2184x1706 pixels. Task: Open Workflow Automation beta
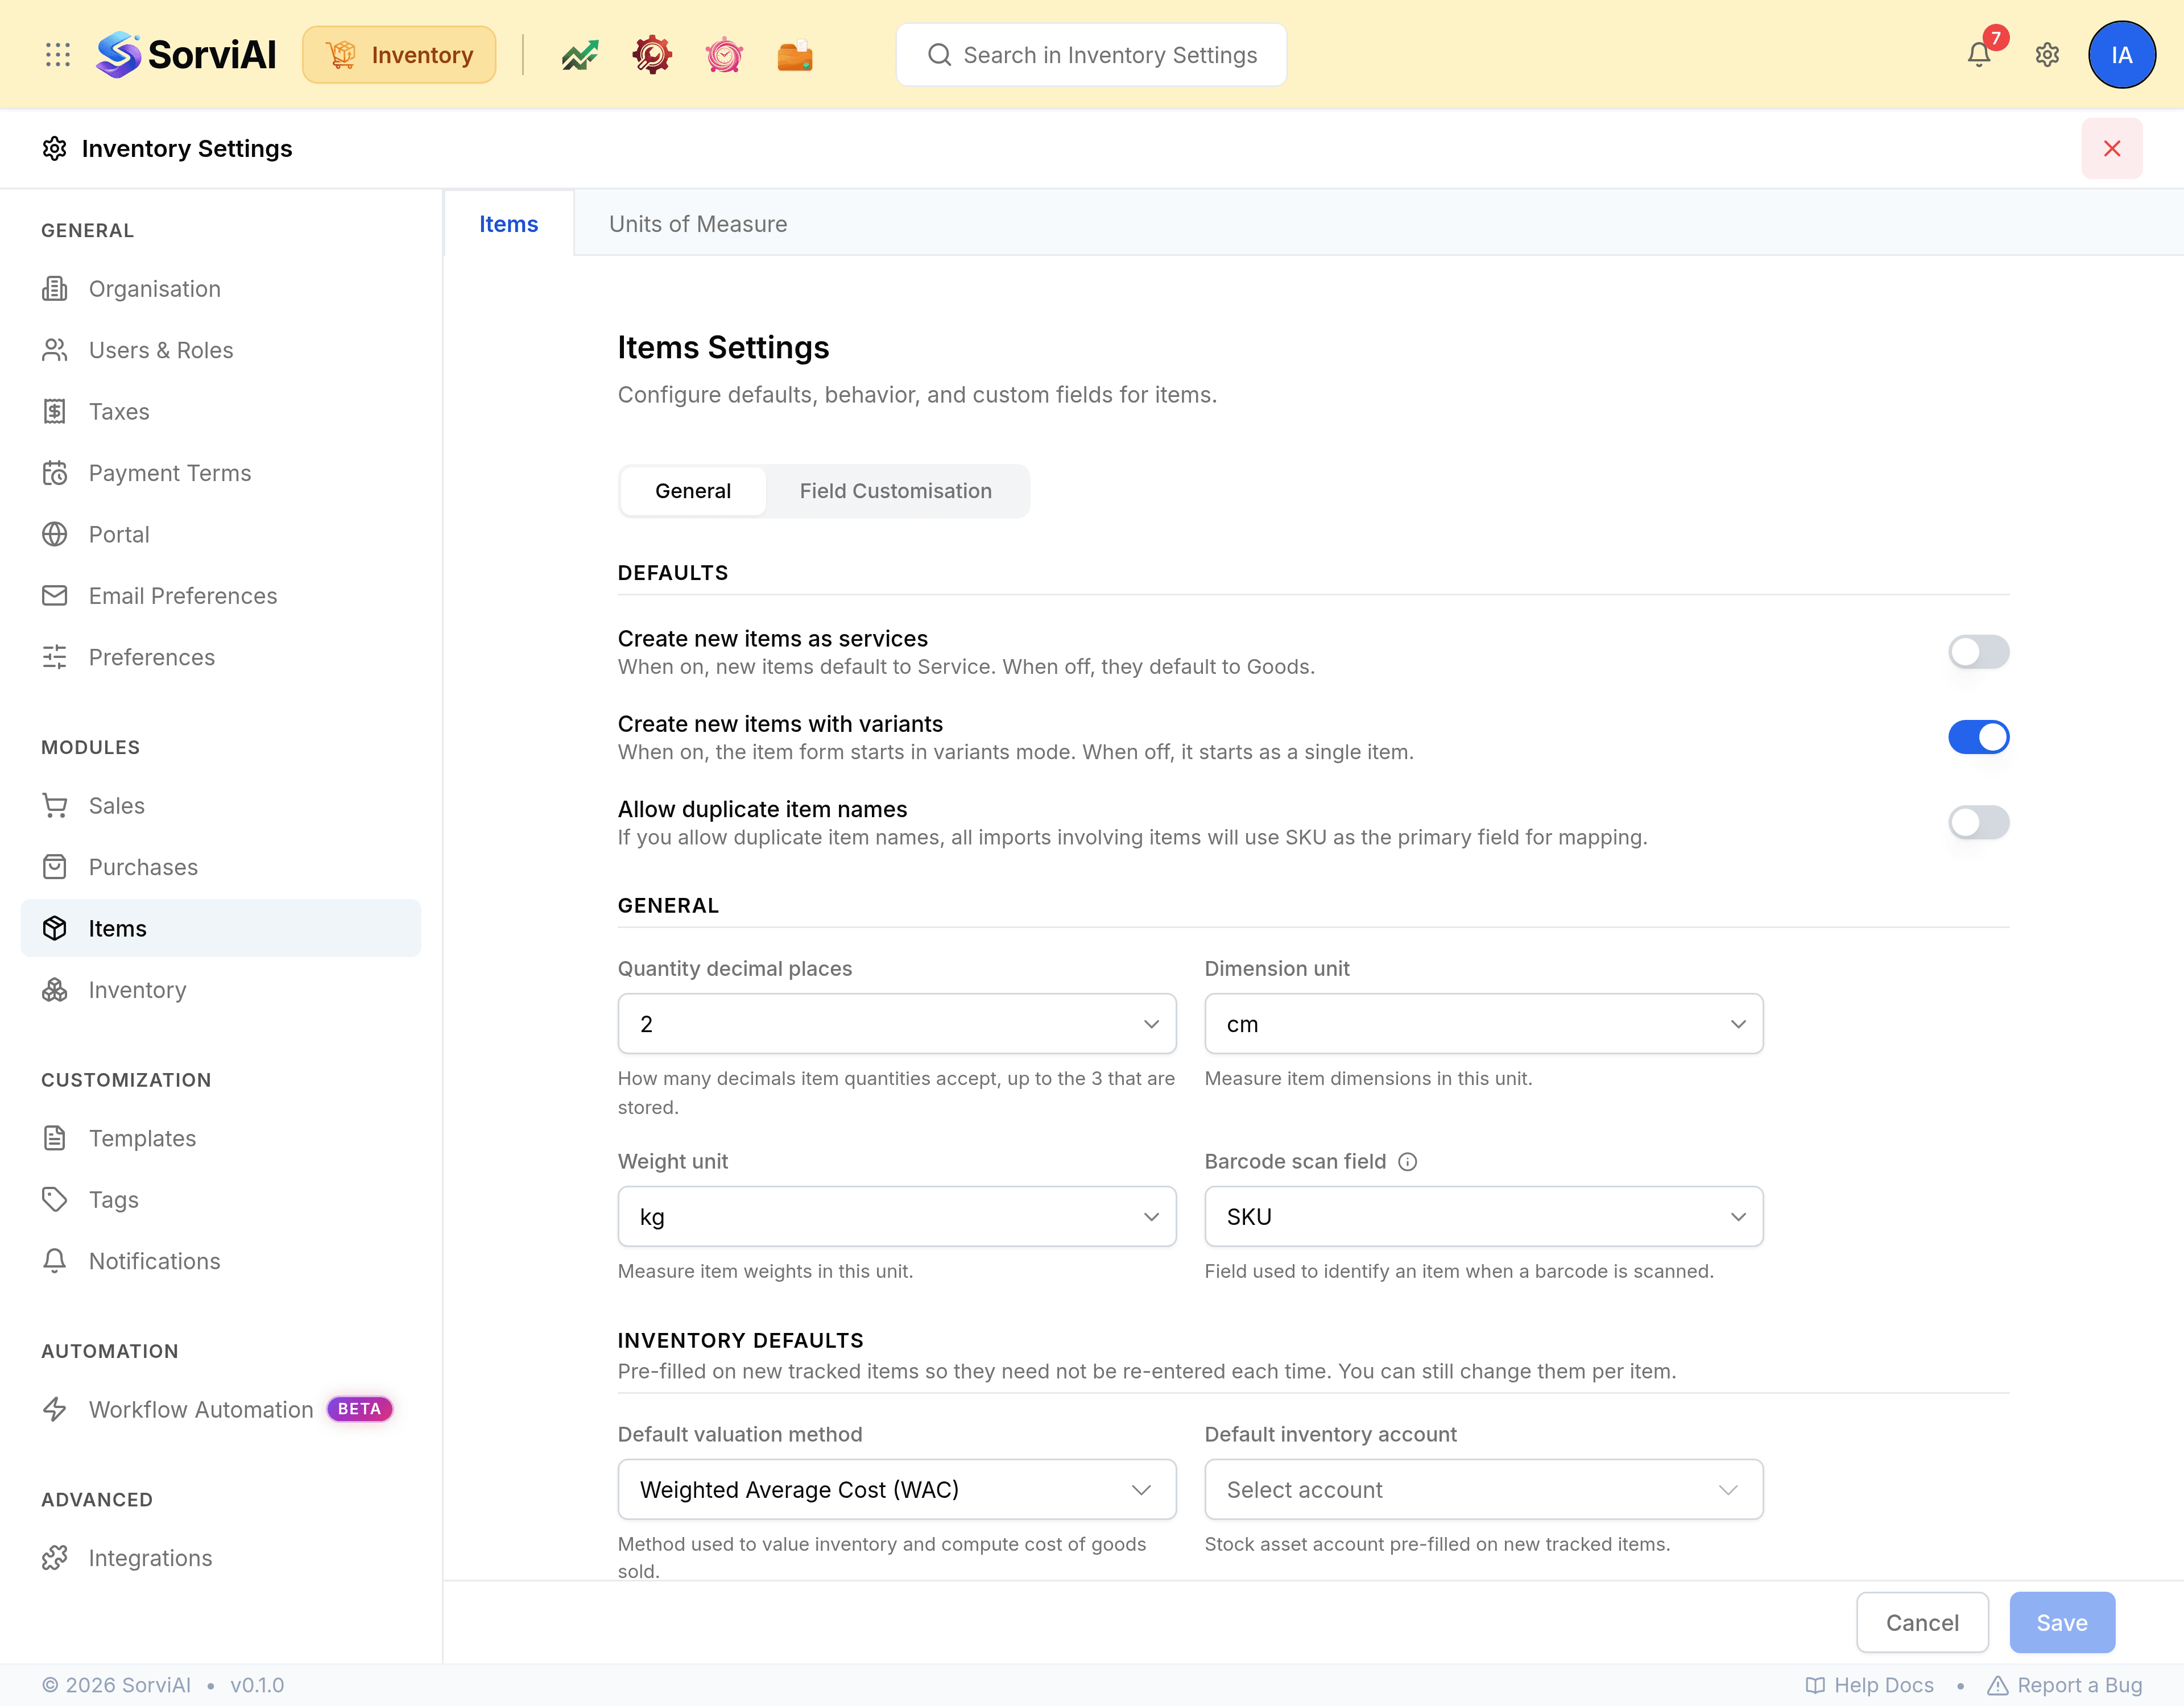[x=220, y=1409]
